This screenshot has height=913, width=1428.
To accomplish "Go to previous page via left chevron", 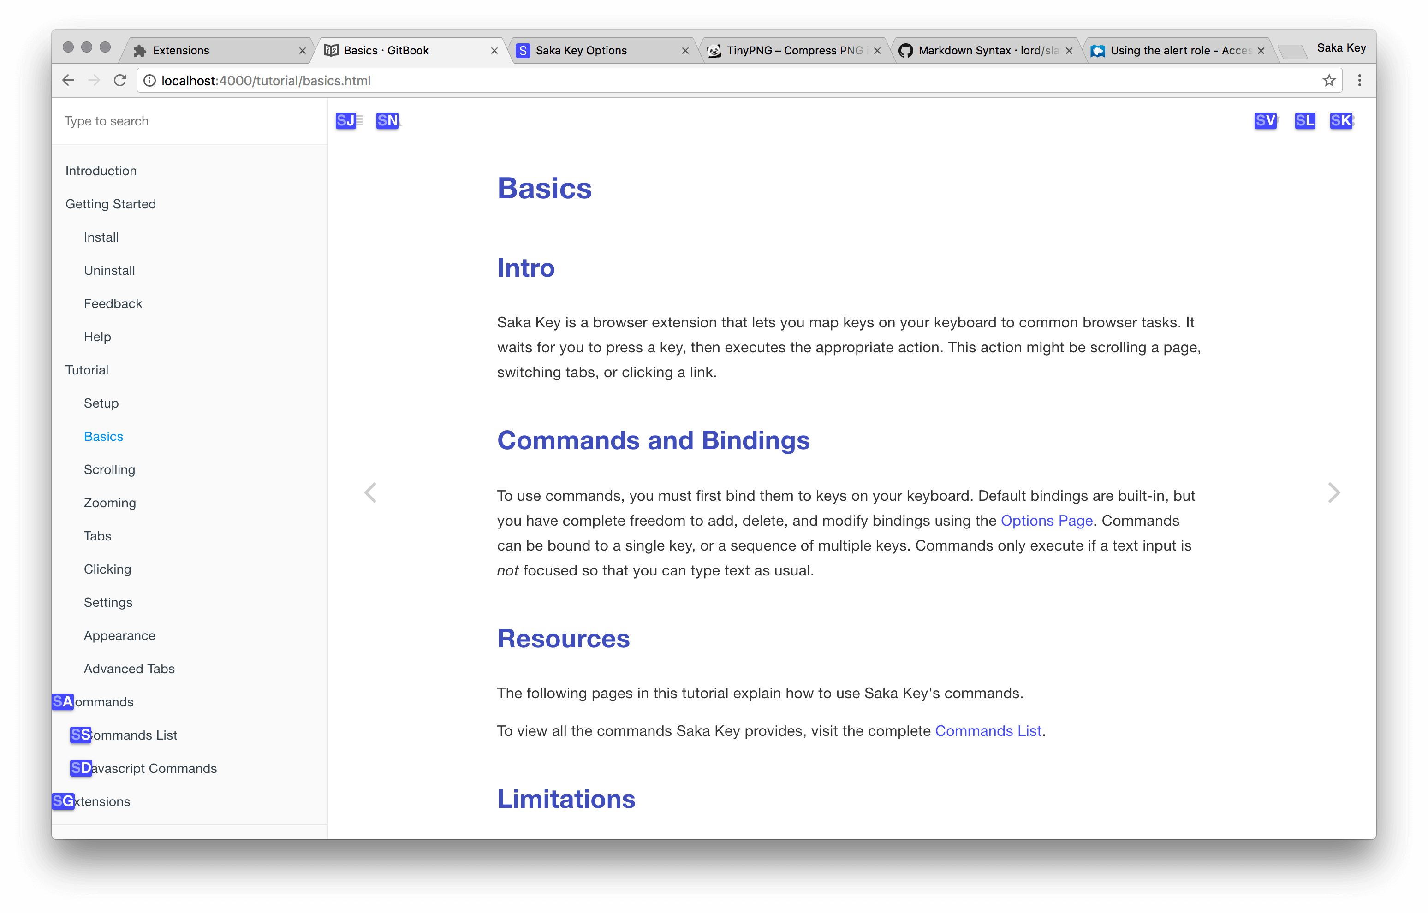I will pos(371,492).
